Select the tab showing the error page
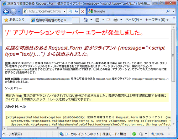Image resolution: width=178 pixels, height=139 pixels. click(x=51, y=20)
